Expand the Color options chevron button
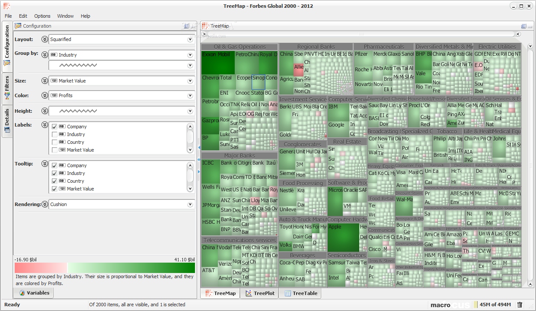The height and width of the screenshot is (311, 536). [x=45, y=95]
